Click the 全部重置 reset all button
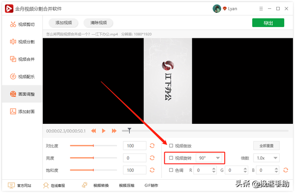This screenshot has width=295, height=193. pyautogui.click(x=266, y=146)
